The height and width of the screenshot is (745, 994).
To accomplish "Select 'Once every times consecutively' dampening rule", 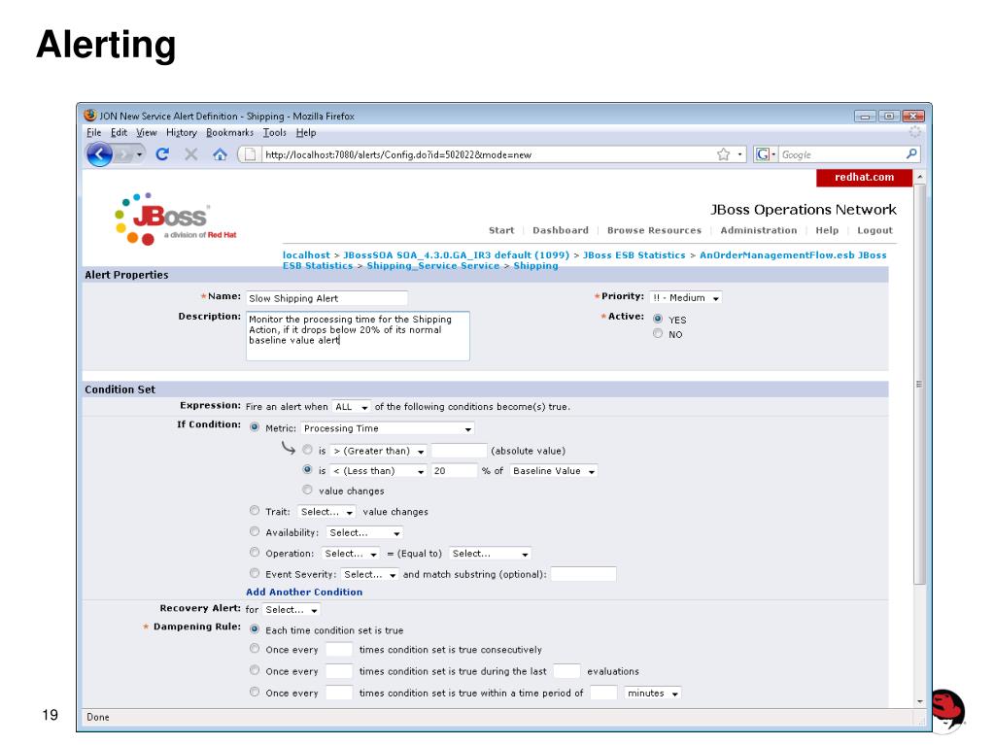I will (255, 649).
